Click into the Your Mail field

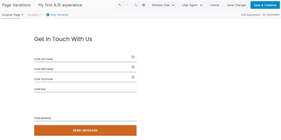coord(85,89)
